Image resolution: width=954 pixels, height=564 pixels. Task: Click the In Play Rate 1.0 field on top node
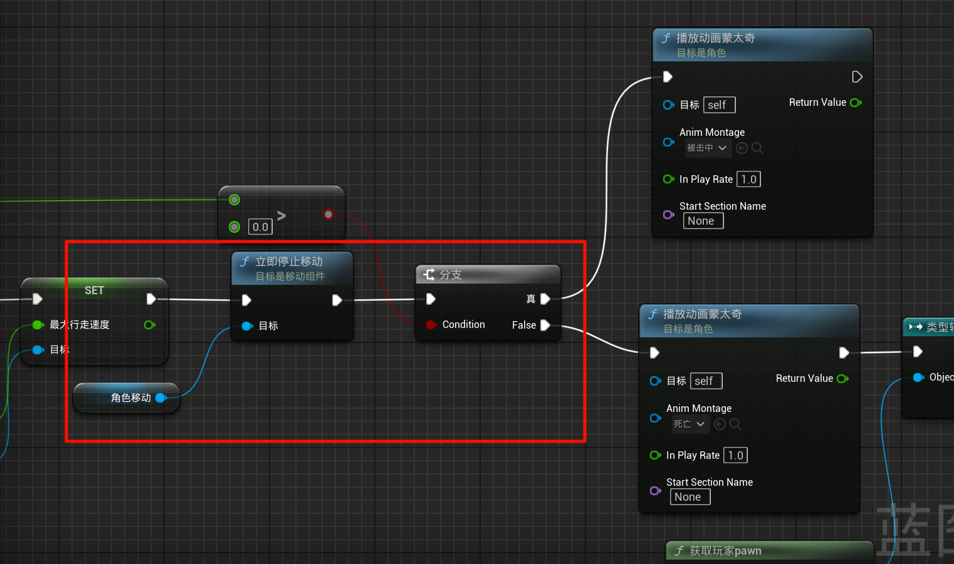[748, 180]
